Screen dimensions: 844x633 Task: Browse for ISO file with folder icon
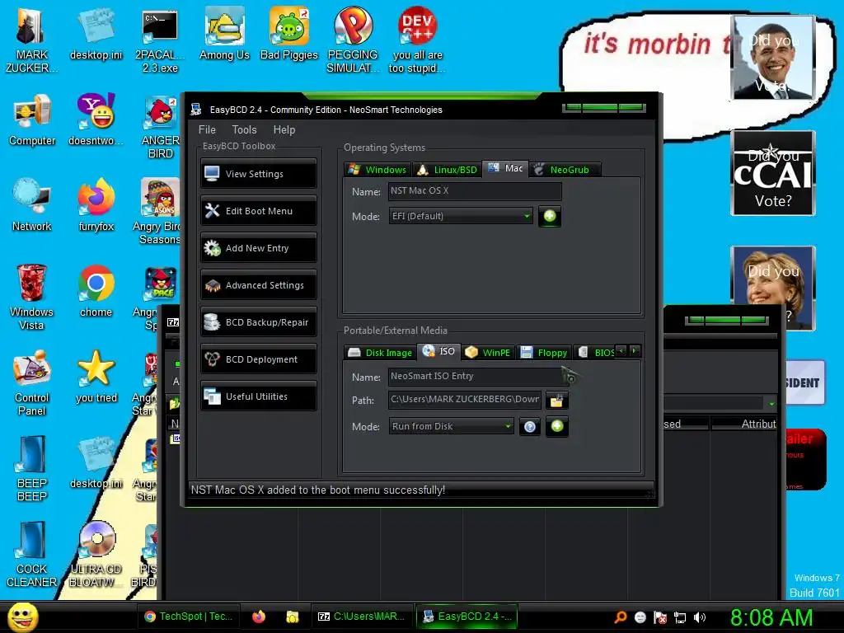(556, 400)
